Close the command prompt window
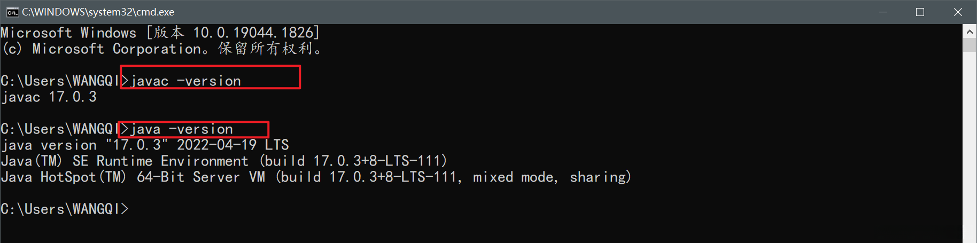Screen dimensions: 977x243 958,12
